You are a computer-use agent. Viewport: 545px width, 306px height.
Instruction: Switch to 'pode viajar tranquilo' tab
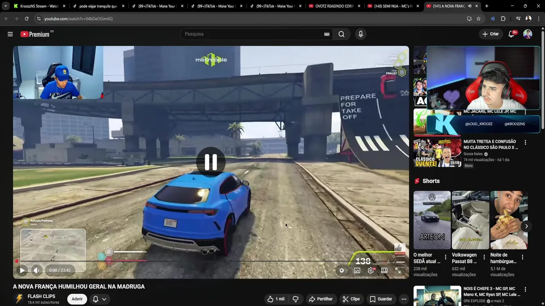pyautogui.click(x=98, y=6)
